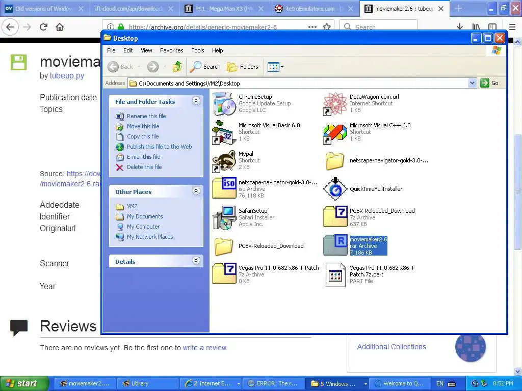Open the Help menu
Viewport: 522px width, 391px height.
tap(217, 50)
